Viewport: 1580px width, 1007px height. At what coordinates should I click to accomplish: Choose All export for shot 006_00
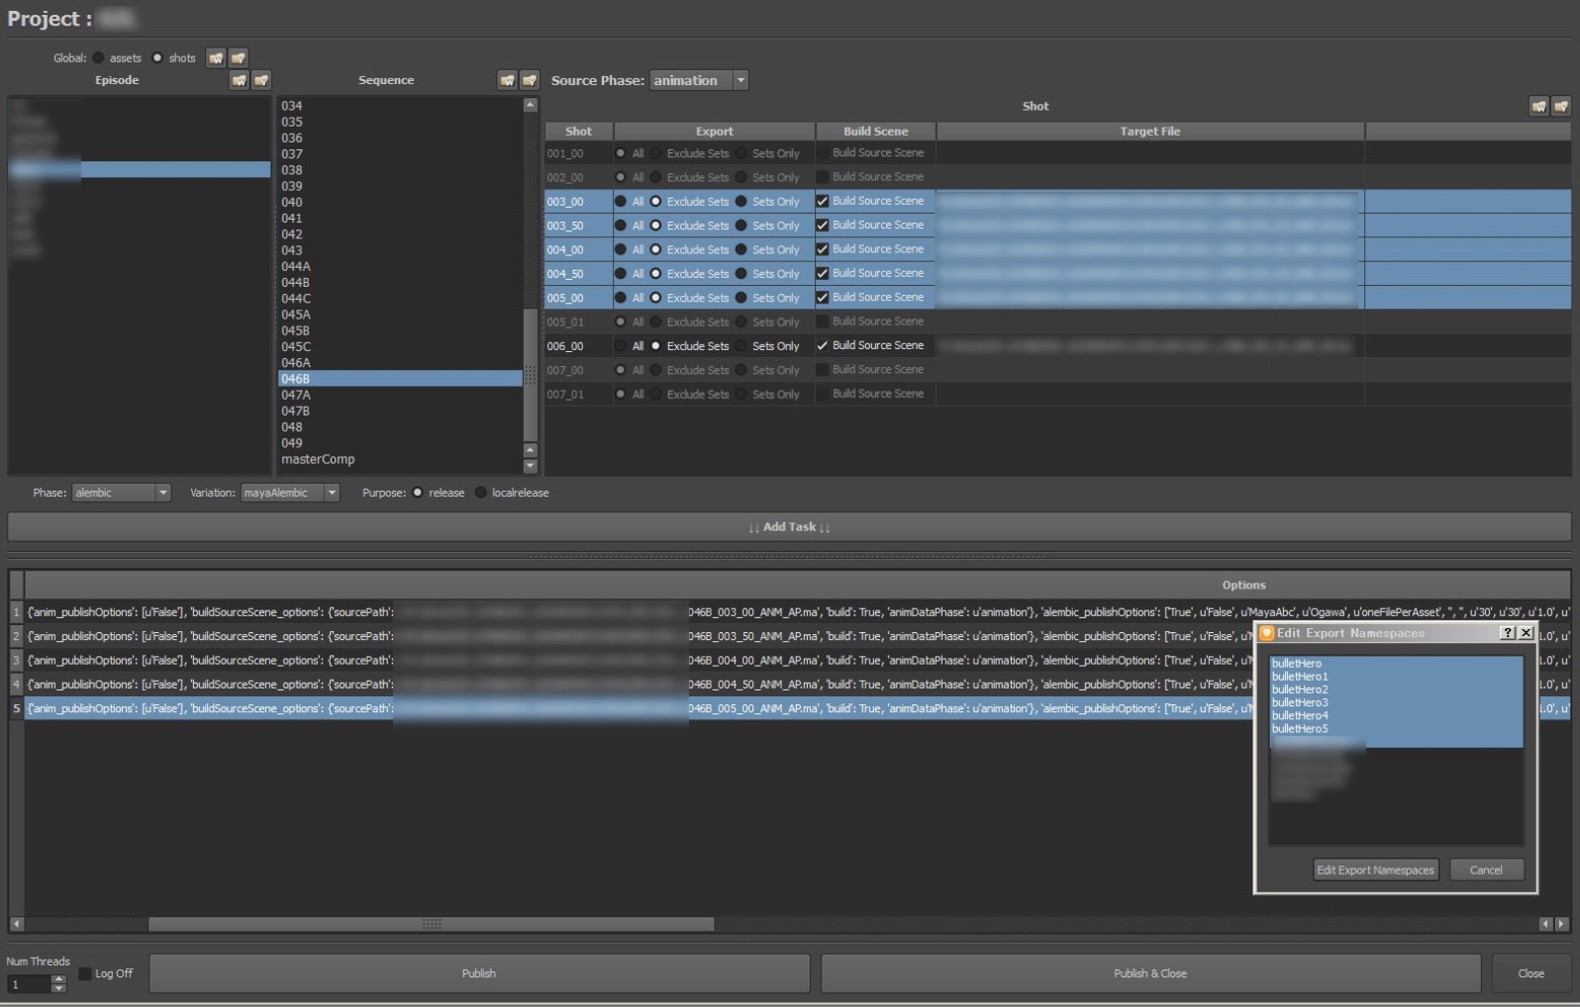(x=621, y=346)
